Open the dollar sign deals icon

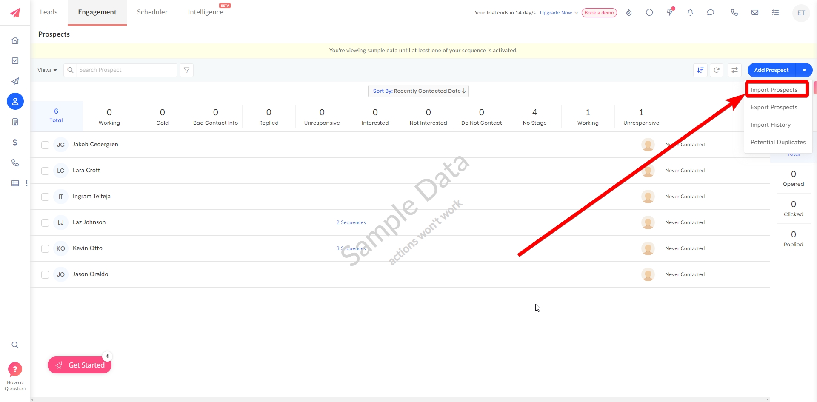click(x=15, y=143)
